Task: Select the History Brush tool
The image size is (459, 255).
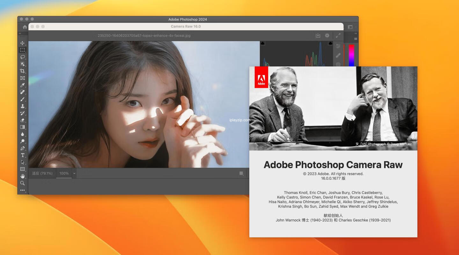Action: pyautogui.click(x=22, y=113)
